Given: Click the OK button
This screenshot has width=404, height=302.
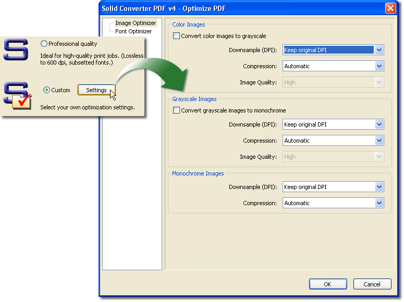Looking at the screenshot, I should point(328,284).
